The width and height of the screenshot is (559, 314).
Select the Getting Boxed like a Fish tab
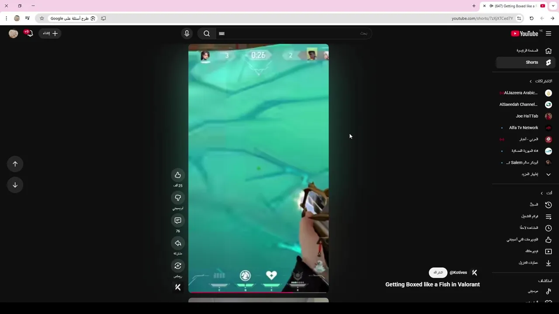click(514, 6)
